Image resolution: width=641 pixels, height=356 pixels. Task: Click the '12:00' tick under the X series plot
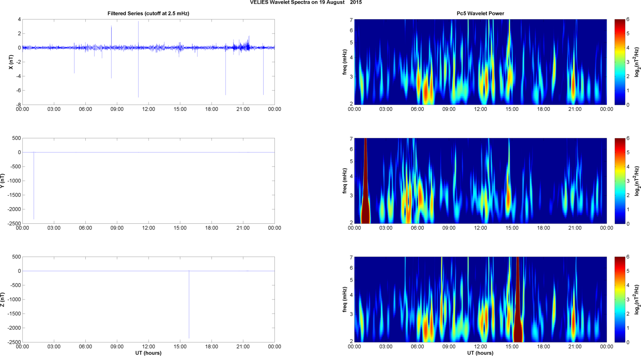pyautogui.click(x=149, y=109)
